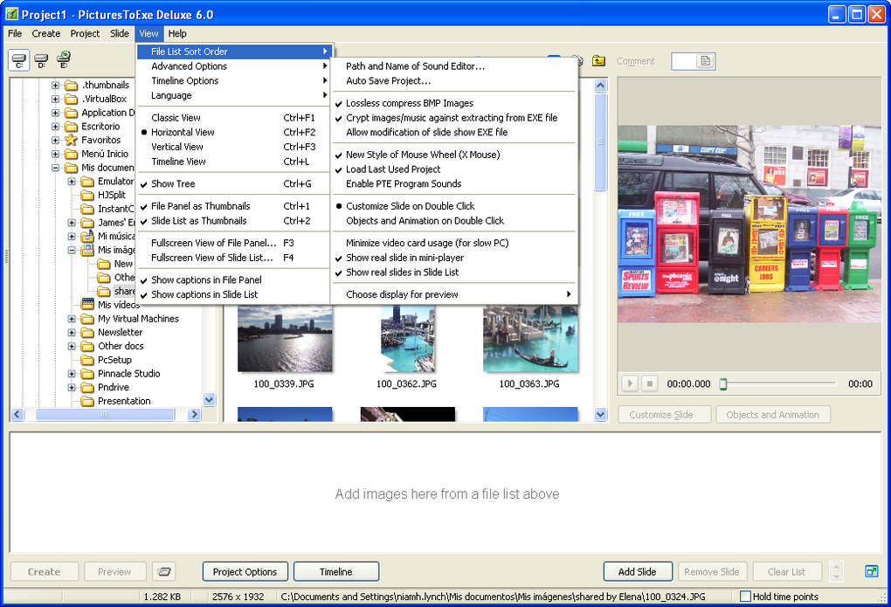The image size is (891, 607).
Task: Click the Presentation folder icon
Action: point(87,401)
